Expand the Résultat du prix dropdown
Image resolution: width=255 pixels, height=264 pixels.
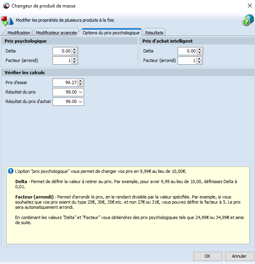coord(81,92)
